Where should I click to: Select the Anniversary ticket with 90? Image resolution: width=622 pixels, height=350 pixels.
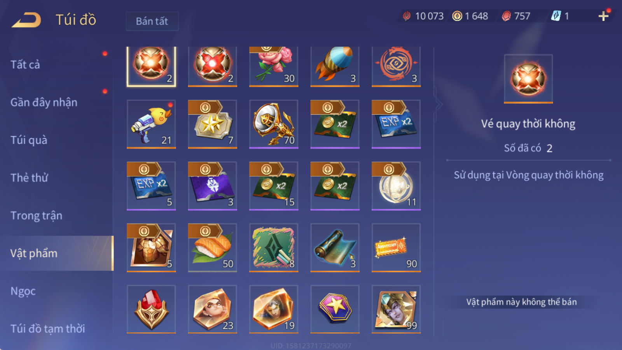[x=396, y=248]
